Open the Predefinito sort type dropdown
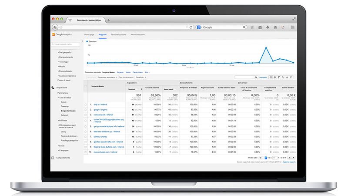The width and height of the screenshot is (348, 196). [141, 77]
